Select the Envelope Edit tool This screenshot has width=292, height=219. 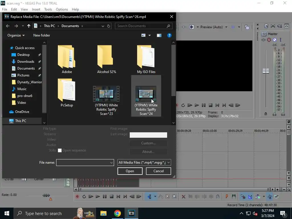(x=161, y=196)
